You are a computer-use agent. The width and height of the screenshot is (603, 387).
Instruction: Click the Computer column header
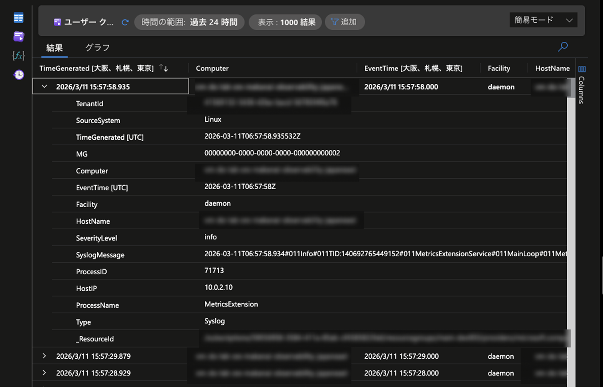click(212, 68)
